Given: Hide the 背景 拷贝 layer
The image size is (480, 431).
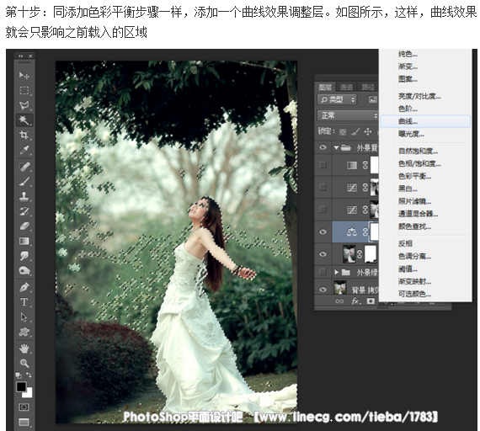Looking at the screenshot, I should (323, 289).
